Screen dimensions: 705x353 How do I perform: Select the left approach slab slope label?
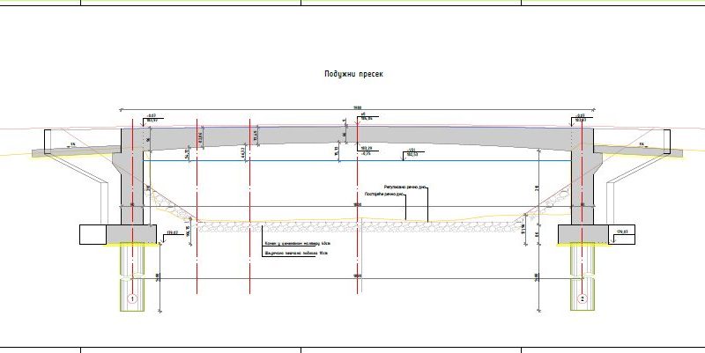(x=71, y=144)
